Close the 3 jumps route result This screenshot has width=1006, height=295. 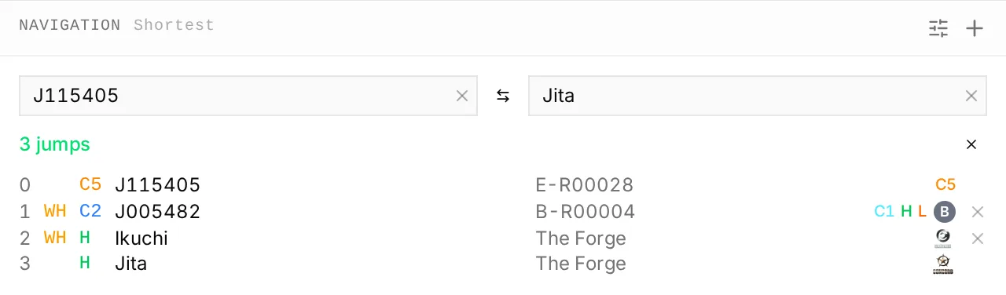pyautogui.click(x=971, y=144)
